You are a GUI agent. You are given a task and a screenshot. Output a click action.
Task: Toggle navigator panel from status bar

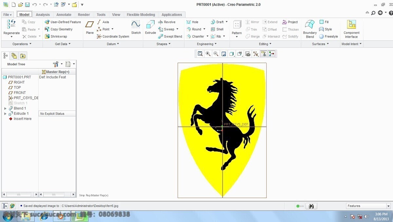click(x=5, y=206)
